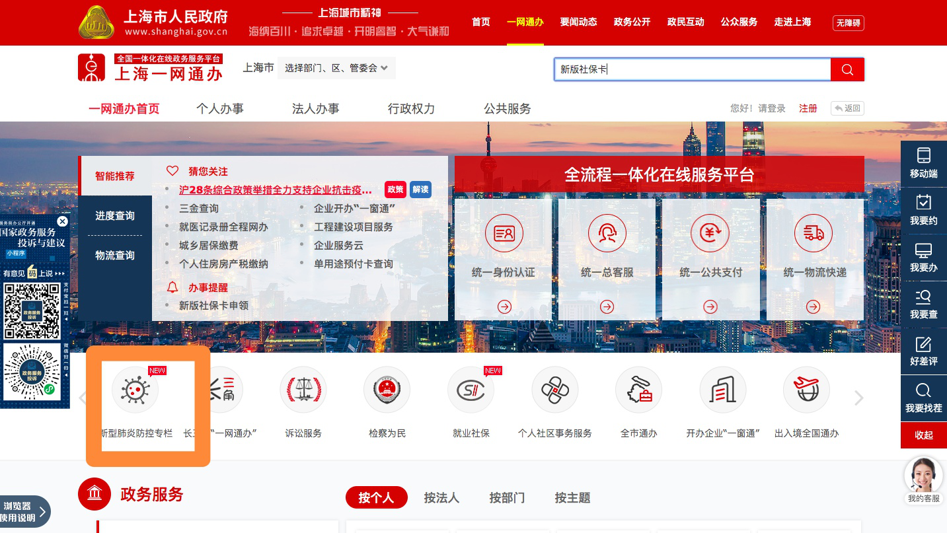Screen dimensions: 947x533
Task: Select the 按个人 filter tab
Action: (x=376, y=498)
